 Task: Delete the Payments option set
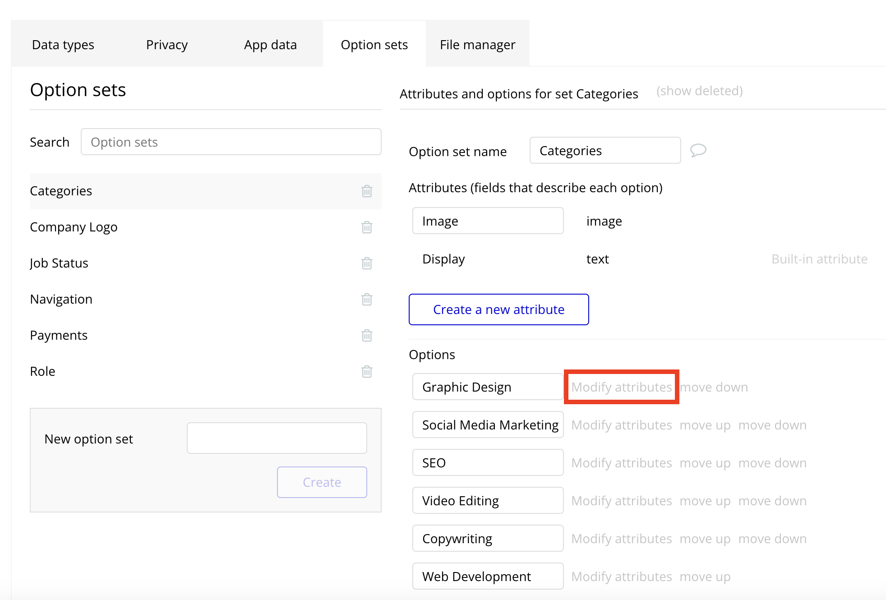pos(367,336)
